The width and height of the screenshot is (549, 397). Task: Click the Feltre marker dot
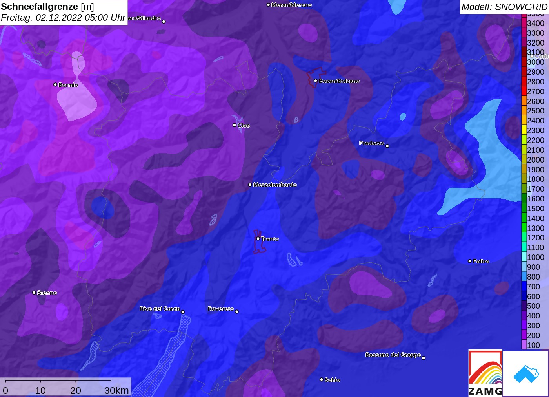pyautogui.click(x=470, y=261)
